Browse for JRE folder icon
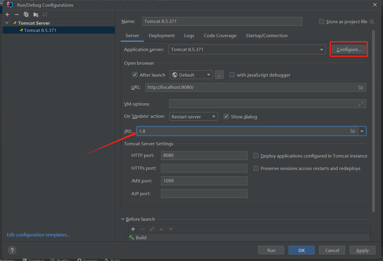Viewport: 383px width, 261px height. (x=353, y=131)
